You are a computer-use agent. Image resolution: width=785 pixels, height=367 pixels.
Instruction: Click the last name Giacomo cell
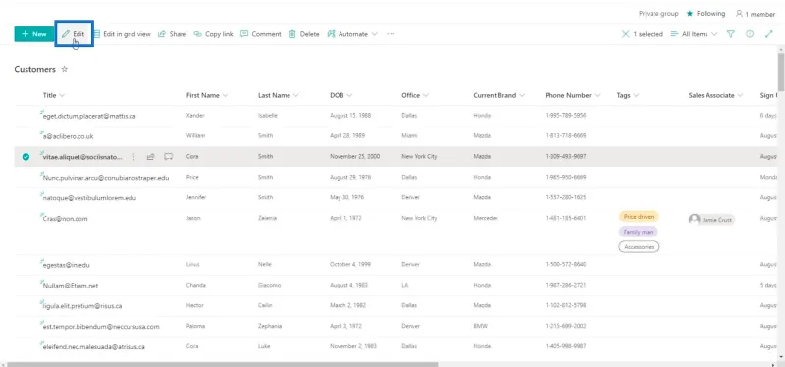click(x=269, y=285)
